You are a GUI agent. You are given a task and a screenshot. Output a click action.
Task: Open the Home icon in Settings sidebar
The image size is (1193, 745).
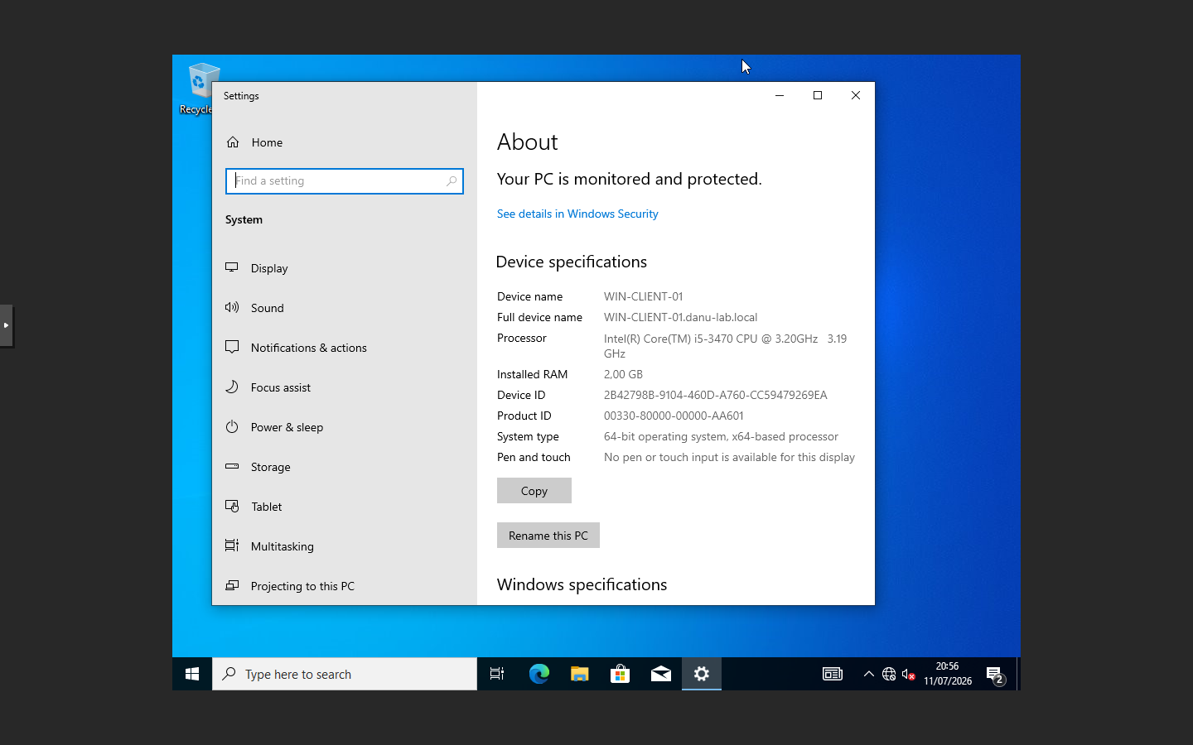(233, 142)
